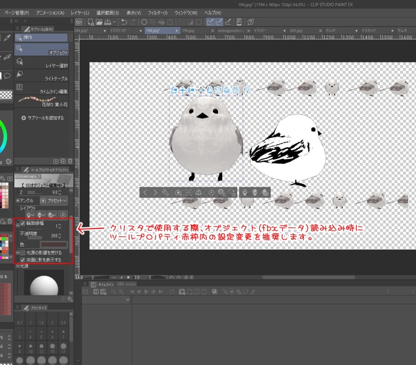Click the wrench icon on the 3D object launcher

click(x=165, y=192)
